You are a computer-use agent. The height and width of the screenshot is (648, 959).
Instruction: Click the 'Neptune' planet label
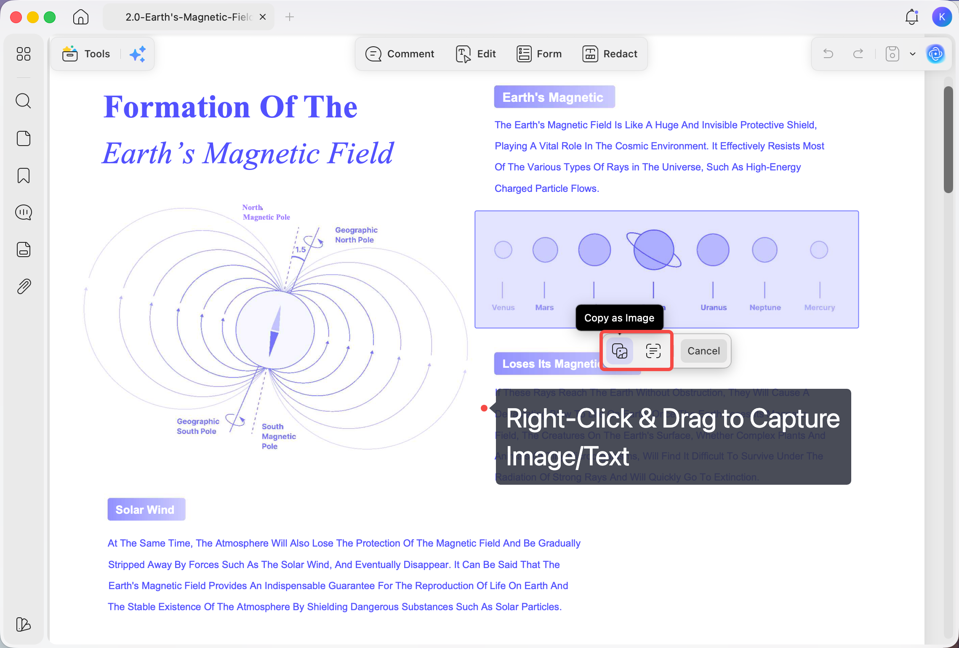click(765, 307)
